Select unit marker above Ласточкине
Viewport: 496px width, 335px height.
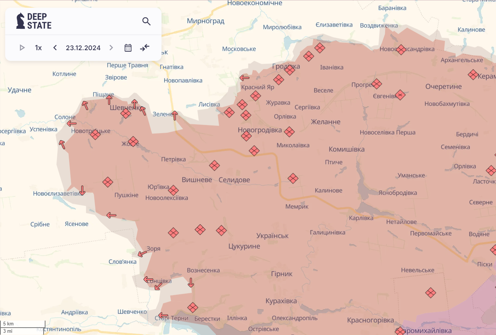[491, 170]
